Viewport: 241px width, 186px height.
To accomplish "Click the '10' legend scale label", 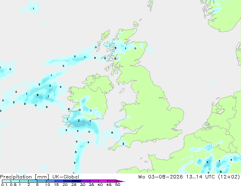I will (48, 184).
